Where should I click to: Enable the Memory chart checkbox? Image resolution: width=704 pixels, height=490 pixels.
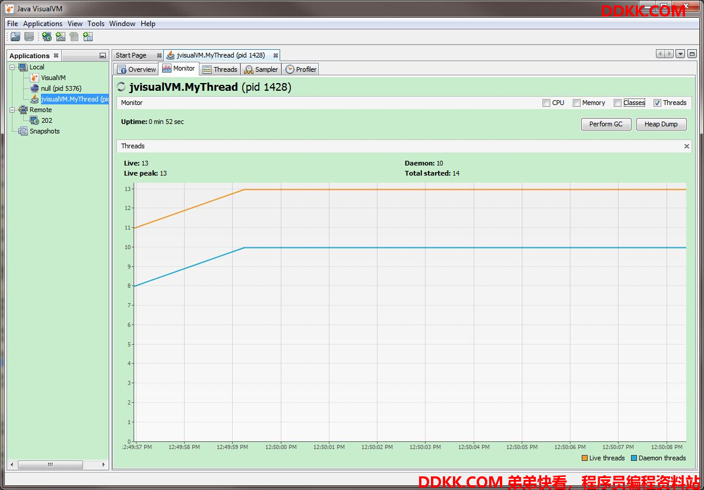tap(576, 103)
